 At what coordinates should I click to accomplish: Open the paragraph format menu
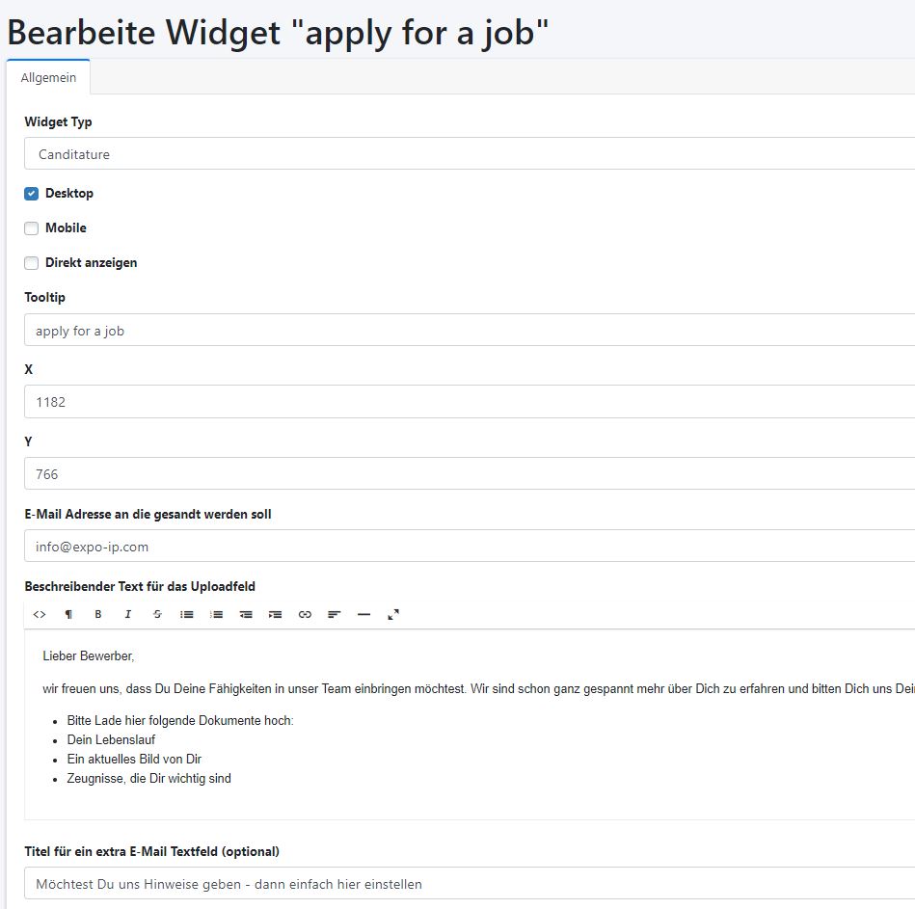coord(68,614)
